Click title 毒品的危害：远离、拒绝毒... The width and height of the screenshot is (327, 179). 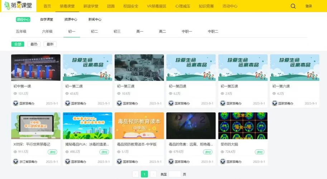pyautogui.click(x=191, y=144)
